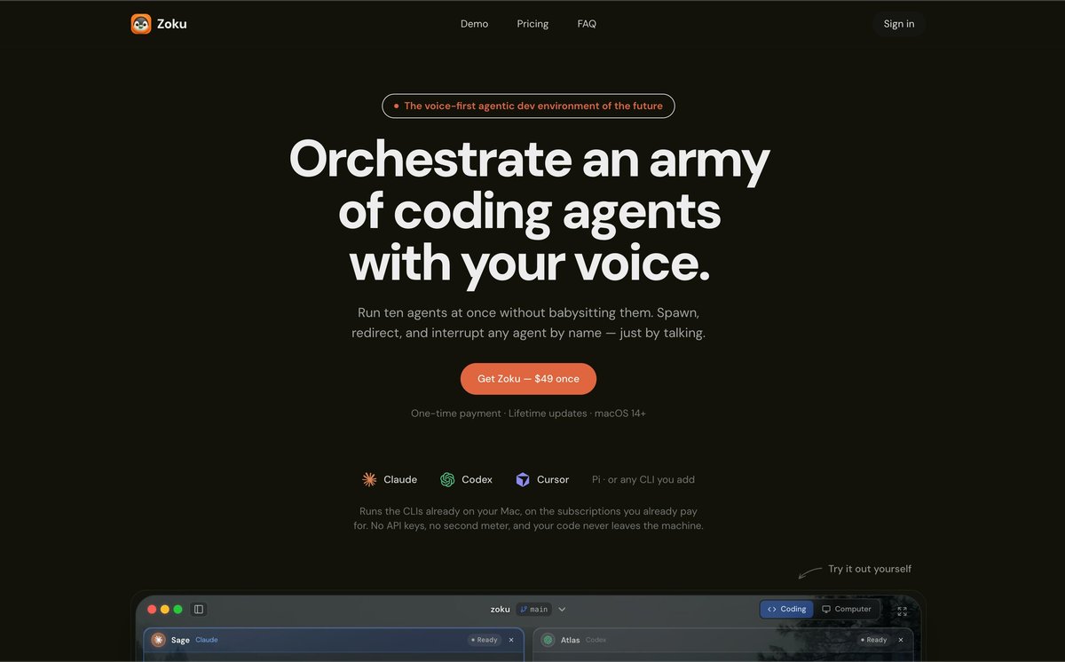Switch to Coding mode toggle
The height and width of the screenshot is (662, 1065).
click(x=787, y=610)
